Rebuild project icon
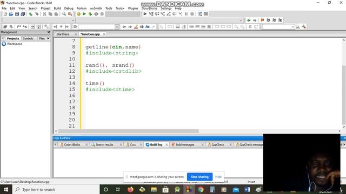346x194 pixels. click(x=96, y=14)
